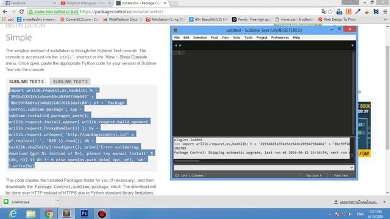Switch to Chrome from the taskbar

coord(49,214)
